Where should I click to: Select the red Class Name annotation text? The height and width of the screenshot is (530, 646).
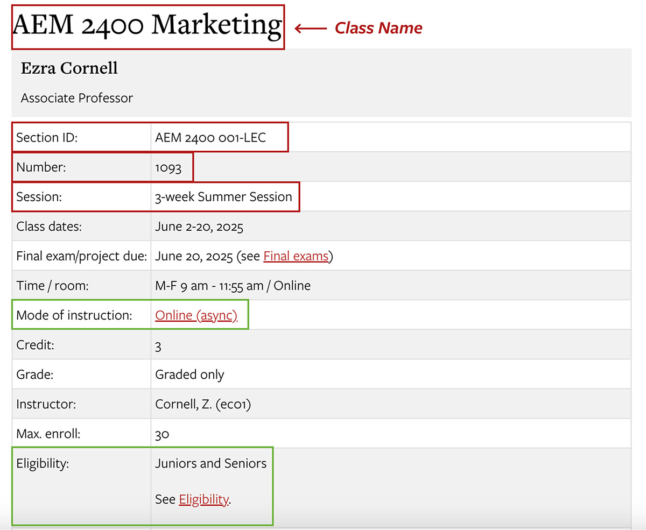[x=378, y=28]
